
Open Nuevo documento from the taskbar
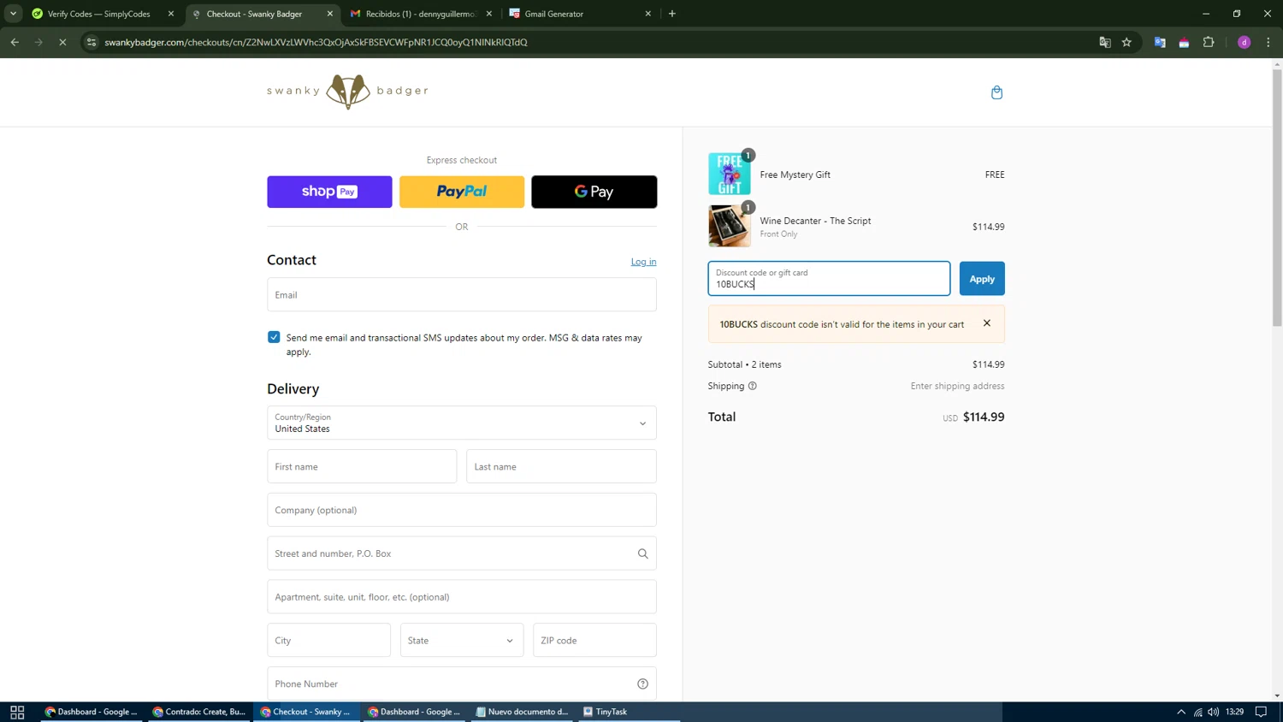522,712
